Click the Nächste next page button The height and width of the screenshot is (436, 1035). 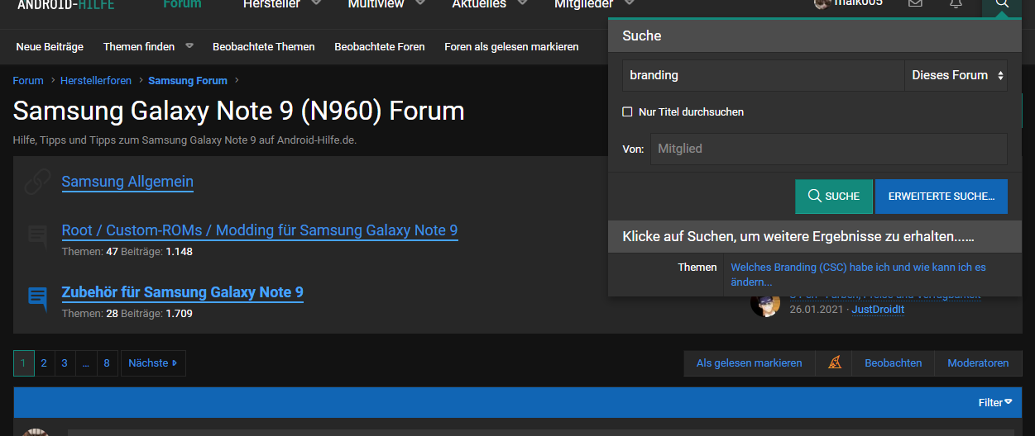[x=153, y=363]
